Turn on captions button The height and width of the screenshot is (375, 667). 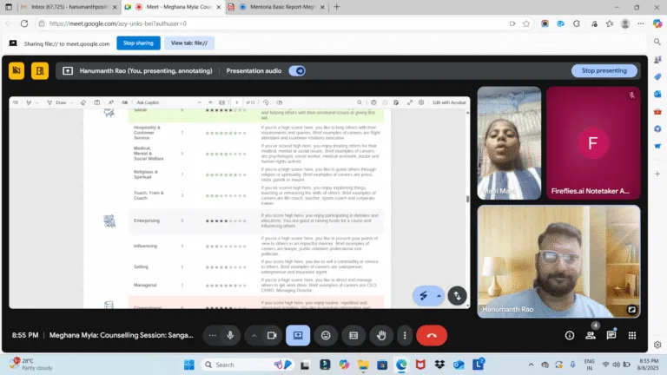click(353, 335)
